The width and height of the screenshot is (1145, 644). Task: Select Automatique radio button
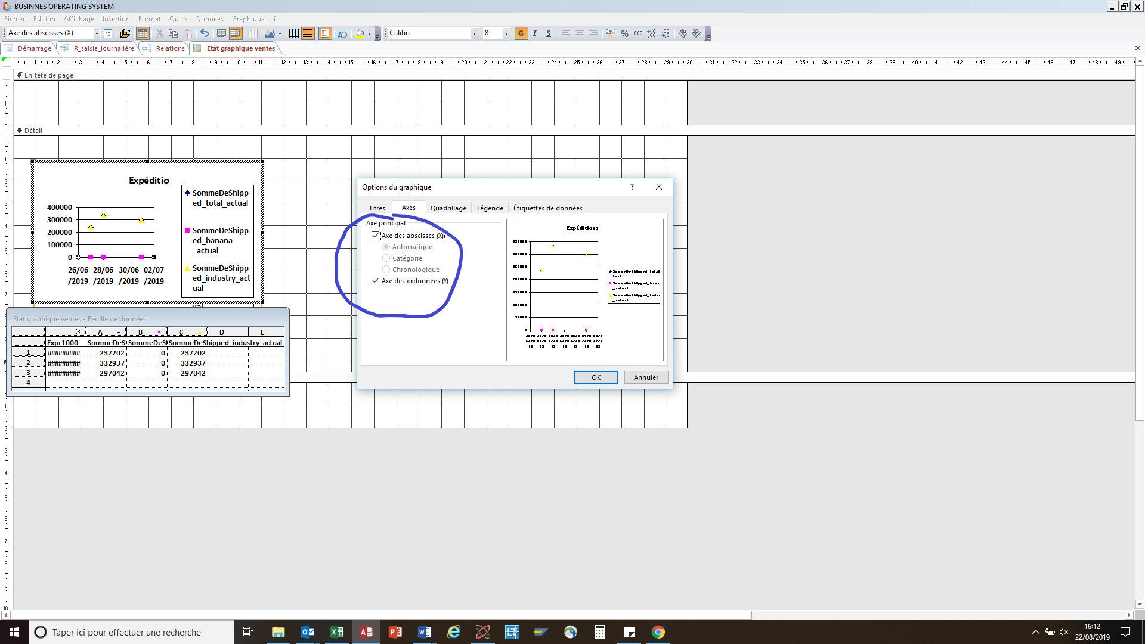coord(386,246)
